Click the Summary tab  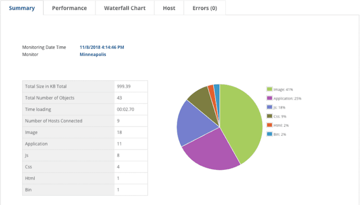[22, 8]
